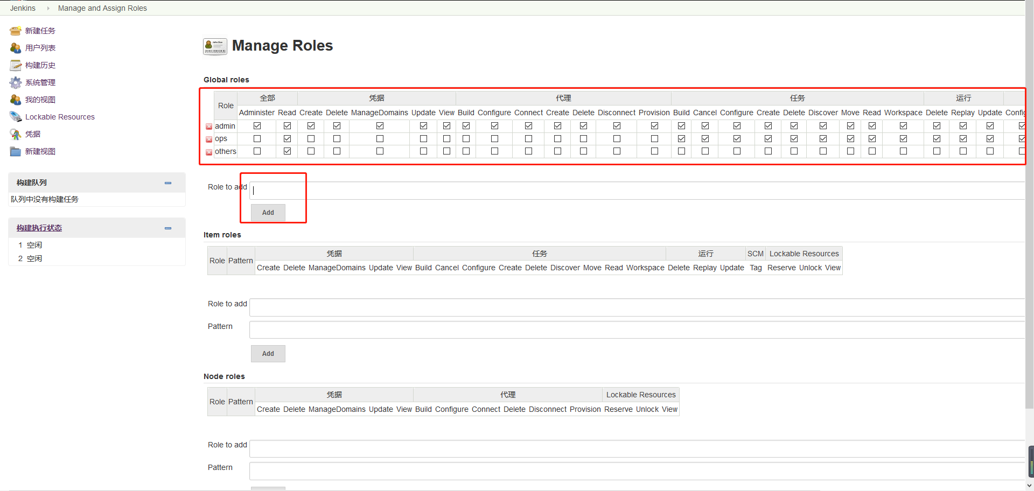Toggle admin role's Administer checkbox
Screen dimensions: 1034x491
tap(257, 125)
